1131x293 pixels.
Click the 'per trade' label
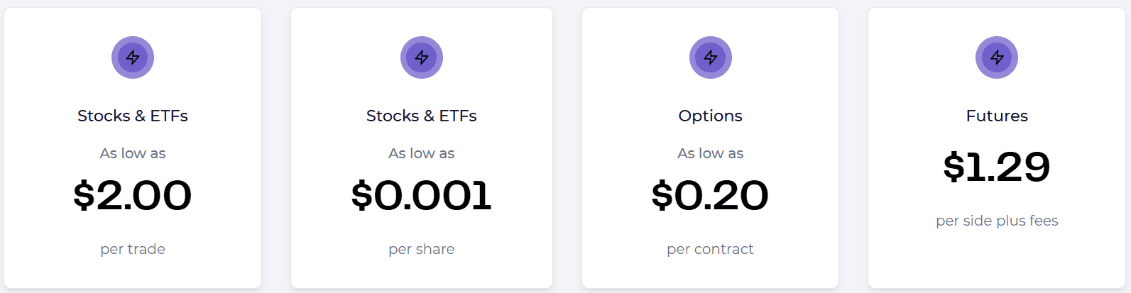click(133, 249)
